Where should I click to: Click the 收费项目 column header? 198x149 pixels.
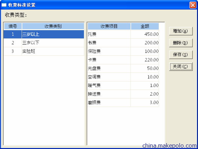coord(109,26)
